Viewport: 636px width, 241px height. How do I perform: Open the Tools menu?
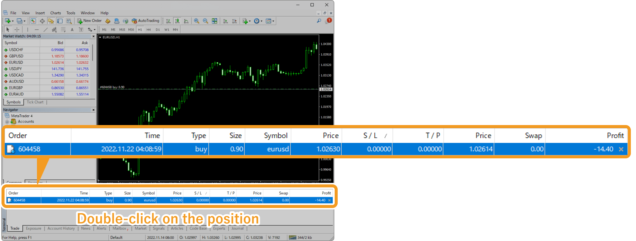coord(71,13)
